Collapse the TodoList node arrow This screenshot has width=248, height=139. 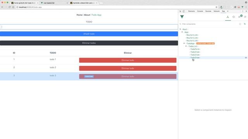tap(186, 46)
